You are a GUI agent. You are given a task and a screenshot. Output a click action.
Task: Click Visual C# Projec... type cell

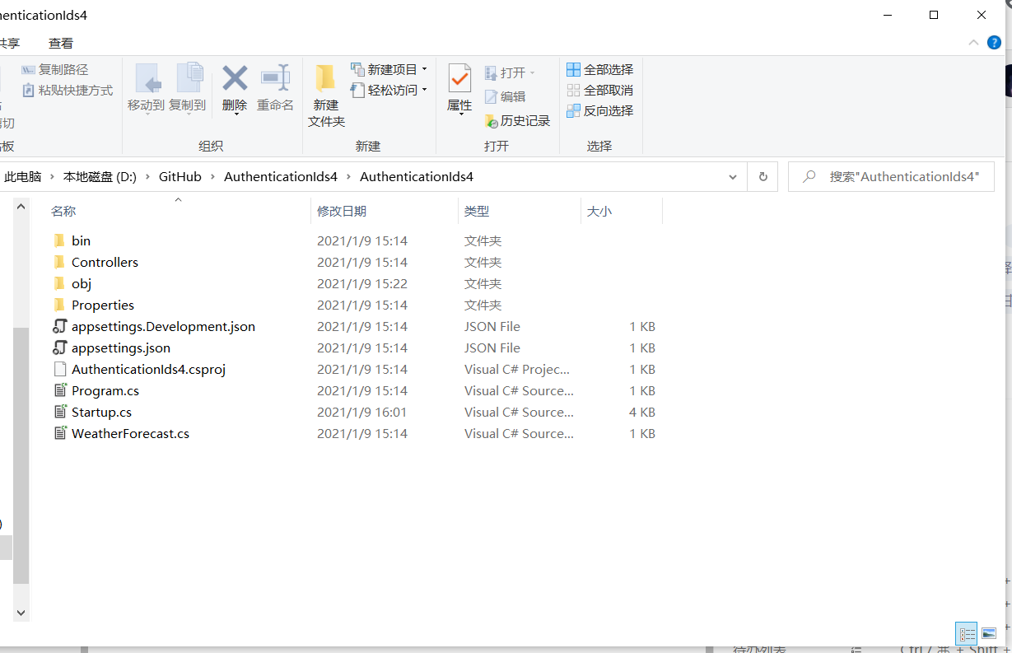517,369
